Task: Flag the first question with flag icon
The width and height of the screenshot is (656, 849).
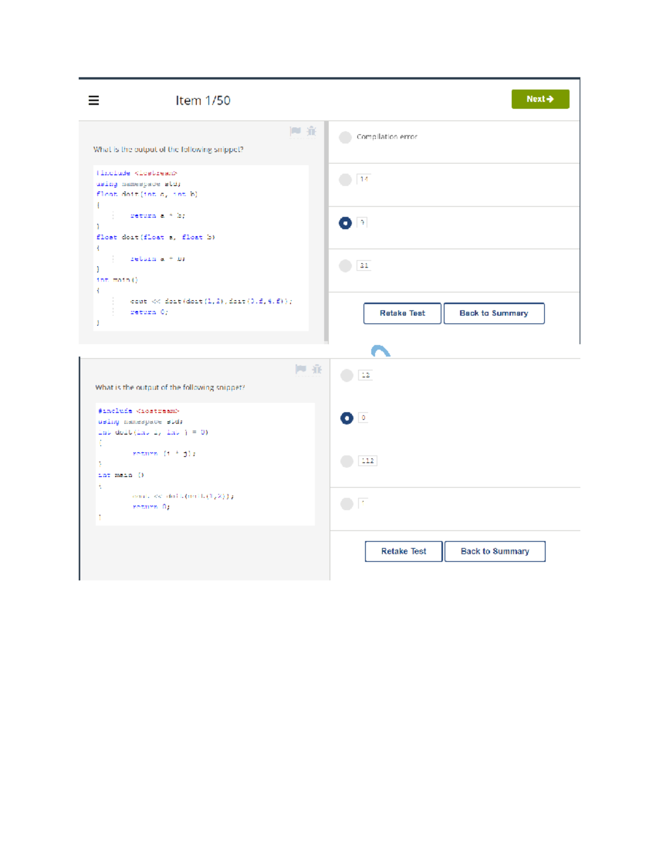Action: (x=295, y=131)
